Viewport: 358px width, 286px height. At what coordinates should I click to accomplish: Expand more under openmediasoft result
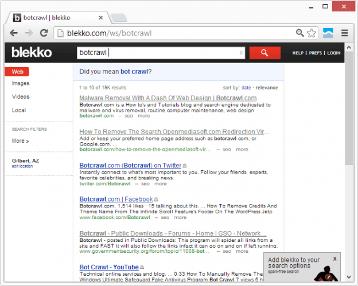(x=242, y=150)
